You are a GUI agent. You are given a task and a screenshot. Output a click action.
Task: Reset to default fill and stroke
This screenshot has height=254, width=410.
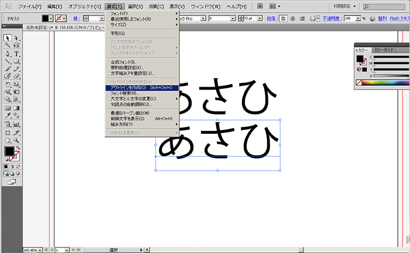coord(6,160)
